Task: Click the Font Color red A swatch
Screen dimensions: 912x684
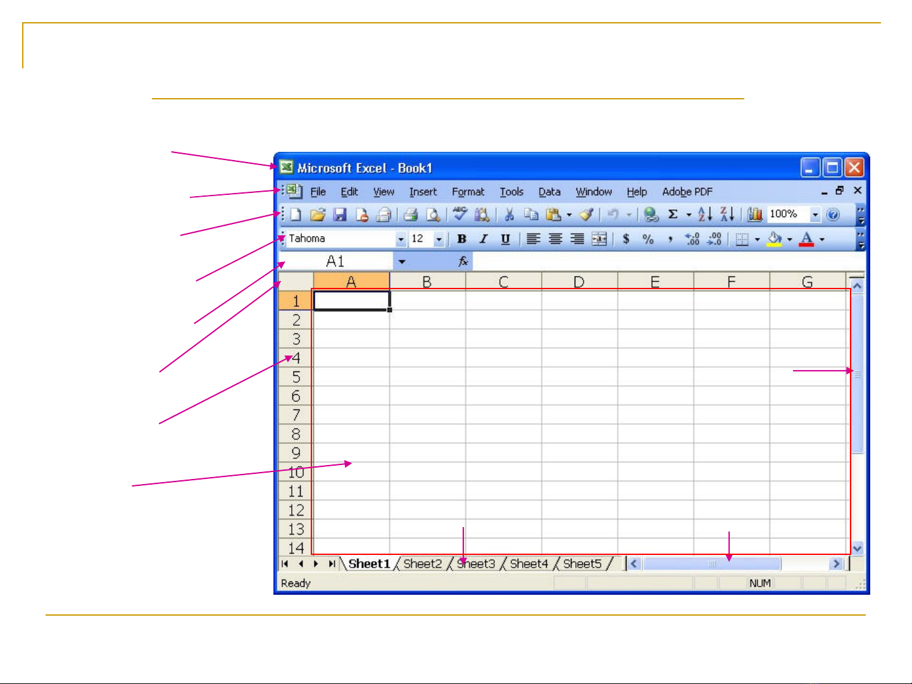Action: pyautogui.click(x=806, y=239)
